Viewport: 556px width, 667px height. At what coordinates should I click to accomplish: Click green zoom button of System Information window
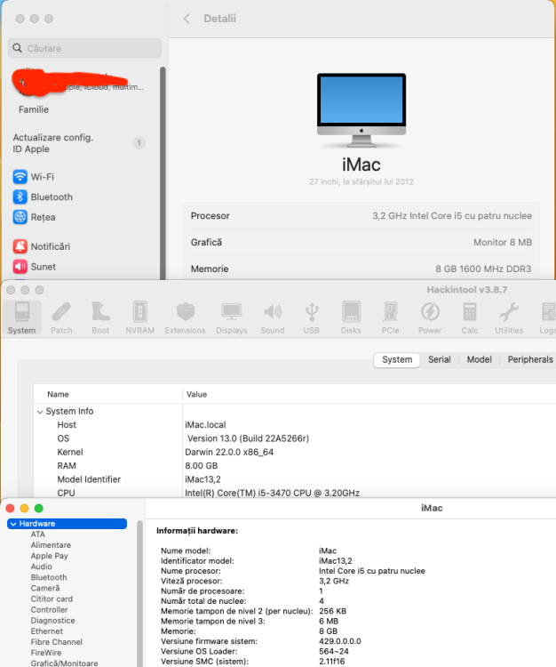pyautogui.click(x=39, y=509)
